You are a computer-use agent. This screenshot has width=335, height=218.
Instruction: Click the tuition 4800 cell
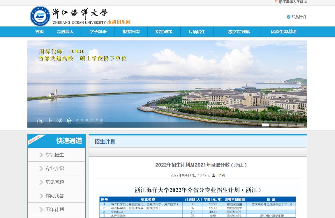(213, 212)
